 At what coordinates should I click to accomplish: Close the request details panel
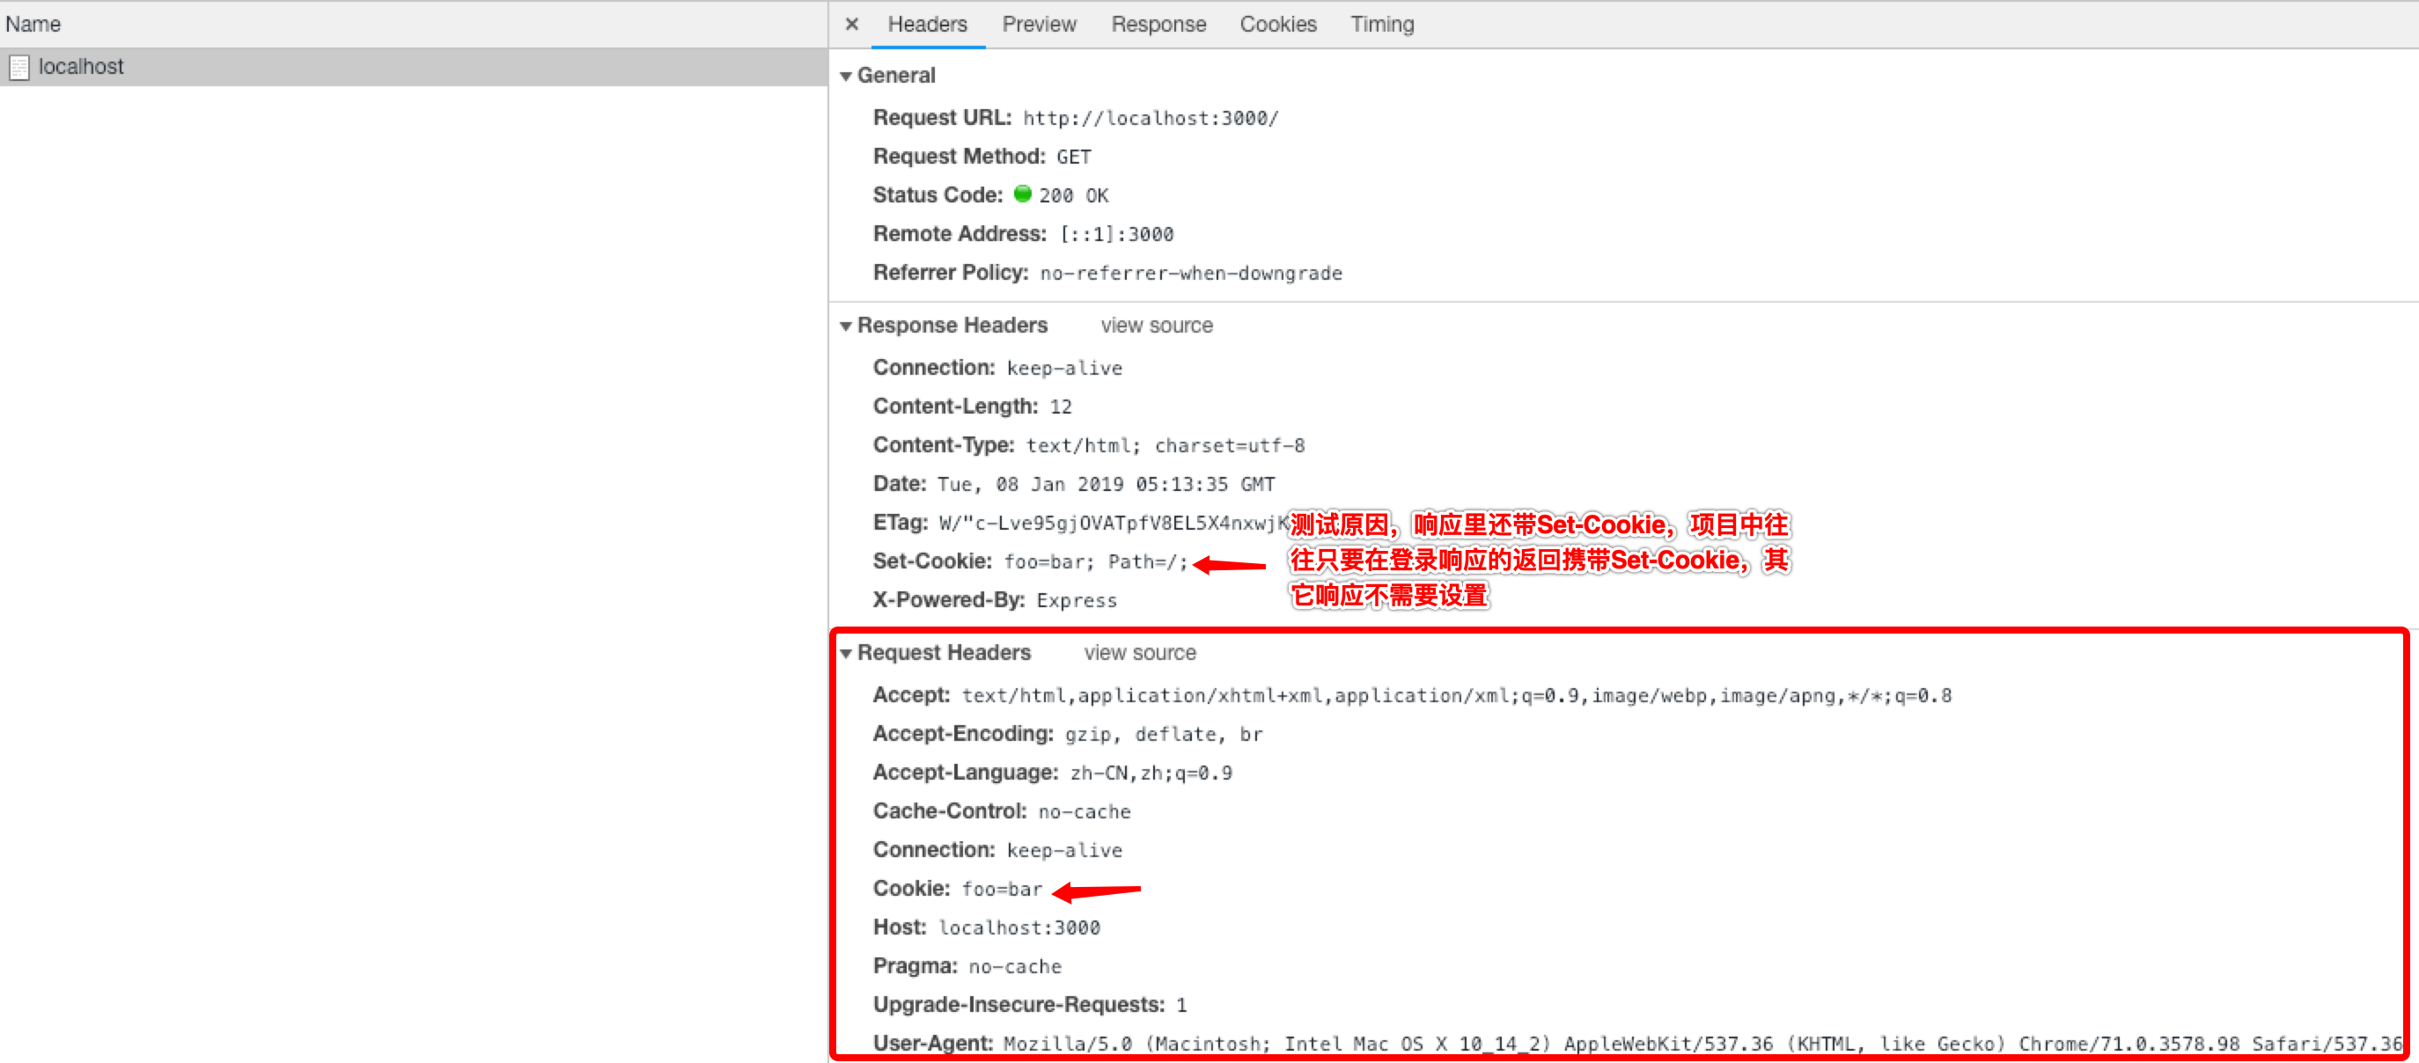pos(850,25)
